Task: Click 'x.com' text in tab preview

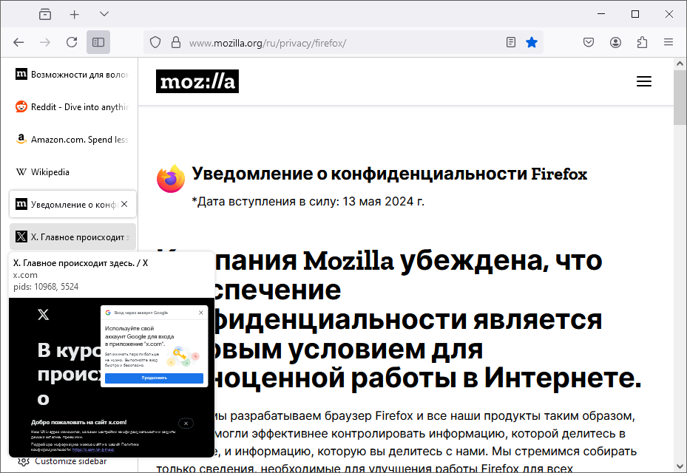Action: tap(25, 275)
